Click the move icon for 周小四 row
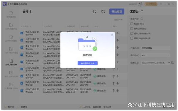The image size is (178, 111). [118, 55]
